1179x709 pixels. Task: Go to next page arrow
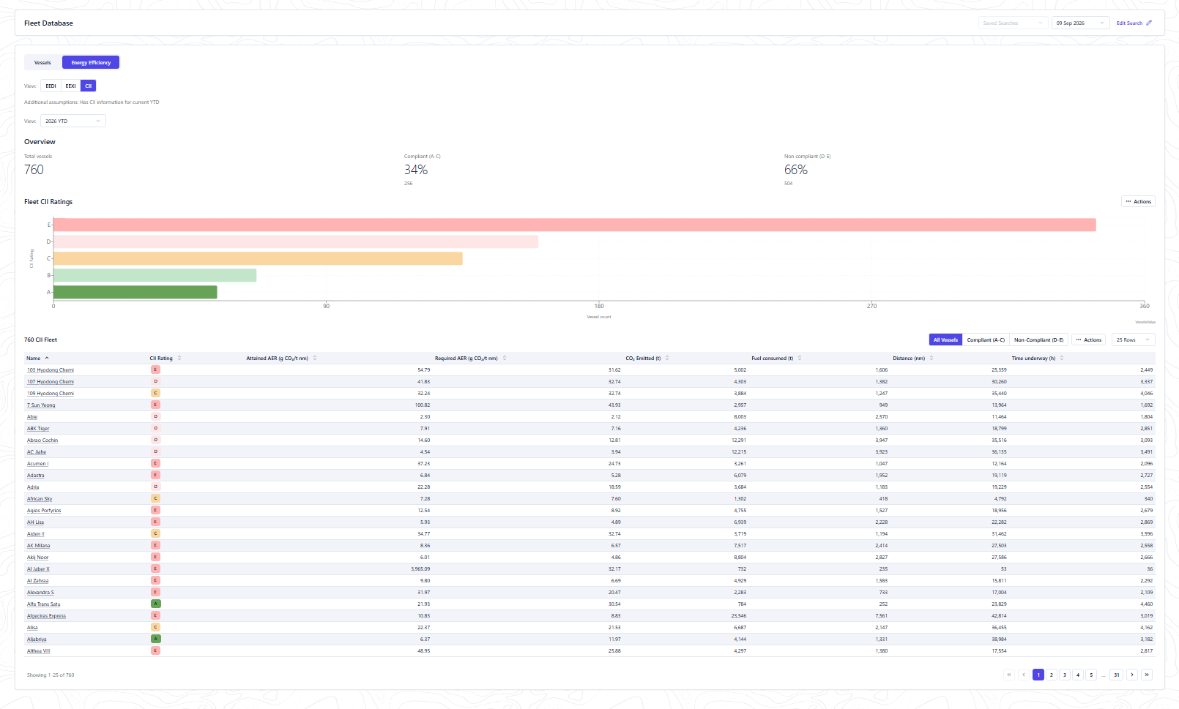tap(1132, 675)
